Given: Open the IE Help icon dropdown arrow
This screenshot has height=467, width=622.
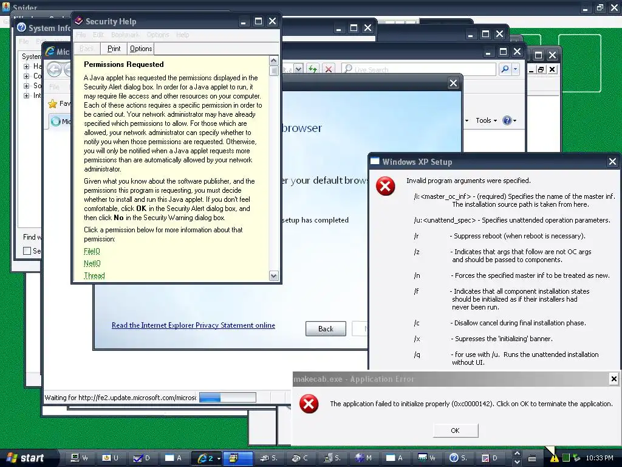Looking at the screenshot, I should pos(515,121).
